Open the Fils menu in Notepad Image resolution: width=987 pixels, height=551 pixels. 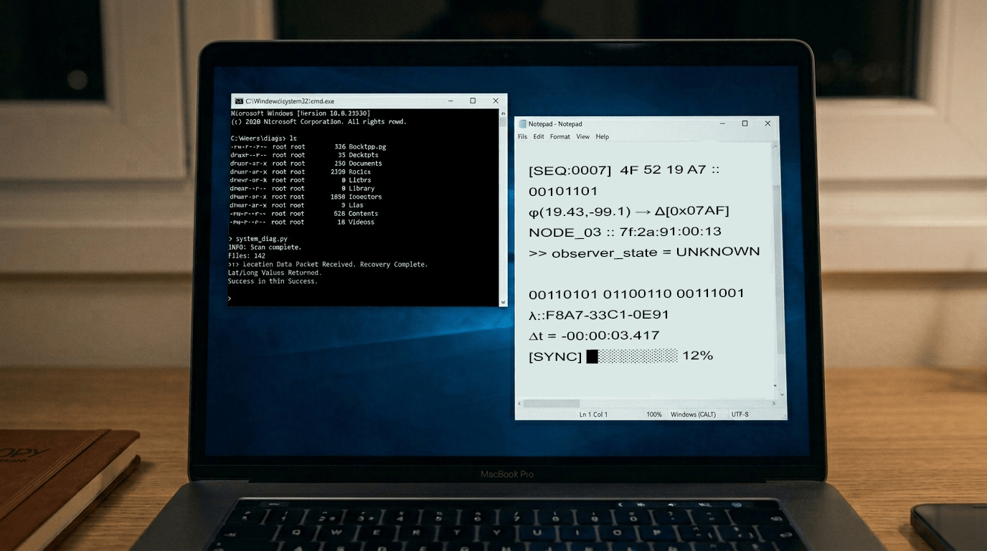[522, 137]
